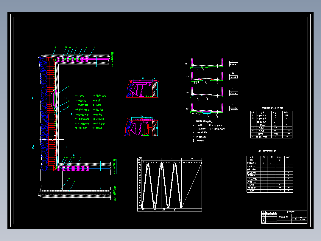This screenshot has width=321, height=241.
Task: Select green legend entry starting with 3-
Action: click(x=80, y=101)
